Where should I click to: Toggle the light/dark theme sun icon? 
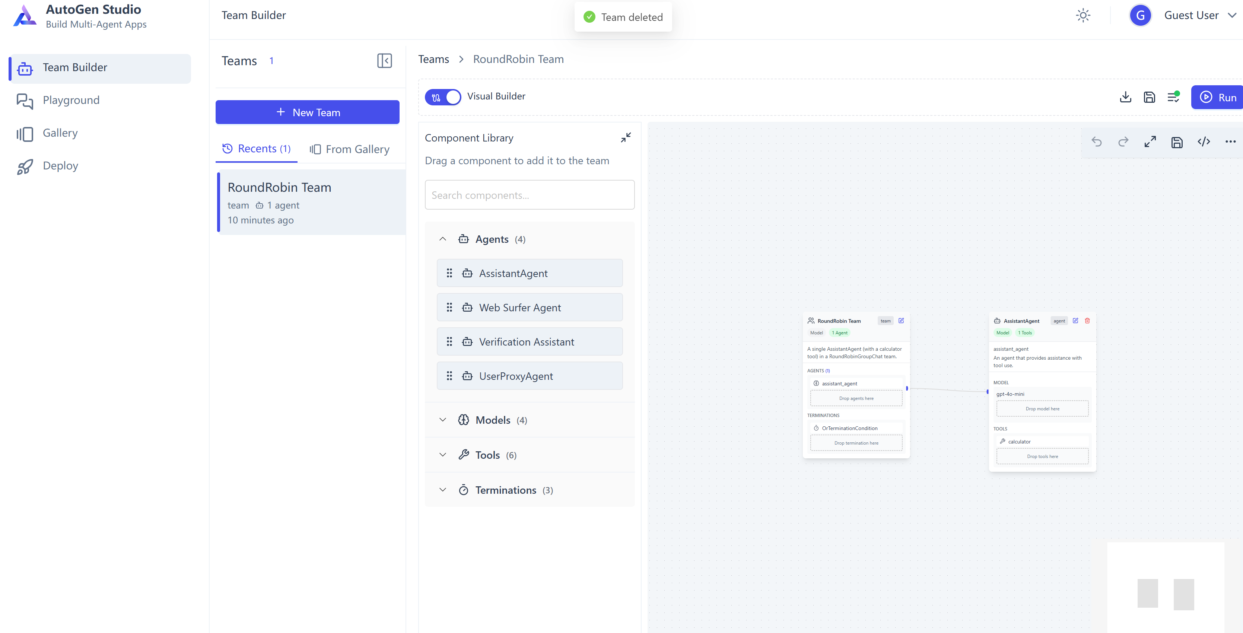coord(1083,15)
